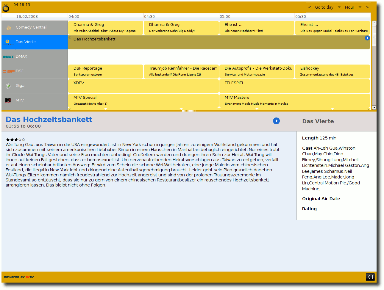Click the Original Air Date label
384x290 pixels.
click(x=321, y=199)
